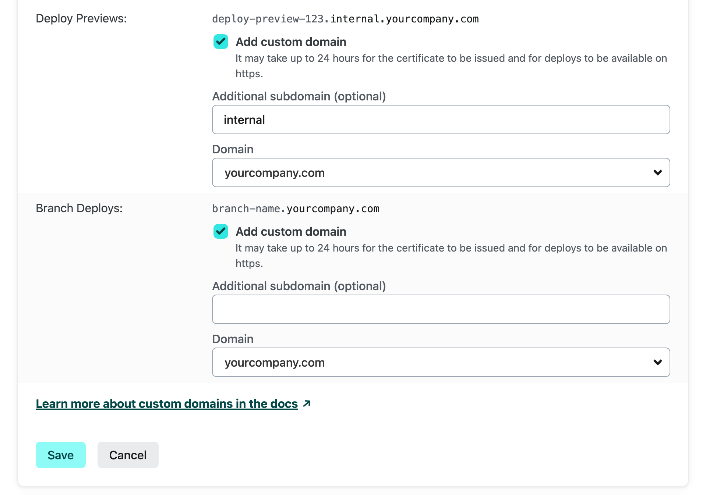Focus the subdomain field containing "internal"

tap(440, 120)
